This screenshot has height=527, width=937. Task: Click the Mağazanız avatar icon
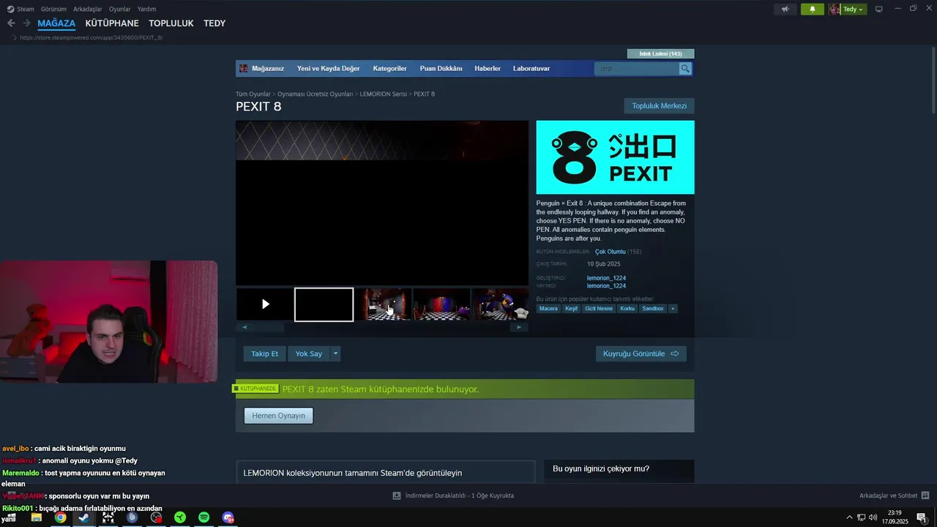pos(244,69)
